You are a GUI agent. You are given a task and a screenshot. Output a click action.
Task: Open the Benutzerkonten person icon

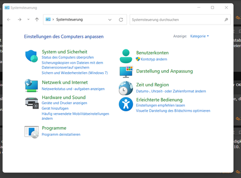126,56
